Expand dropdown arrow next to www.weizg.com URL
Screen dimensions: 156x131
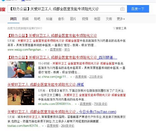tap(46, 50)
